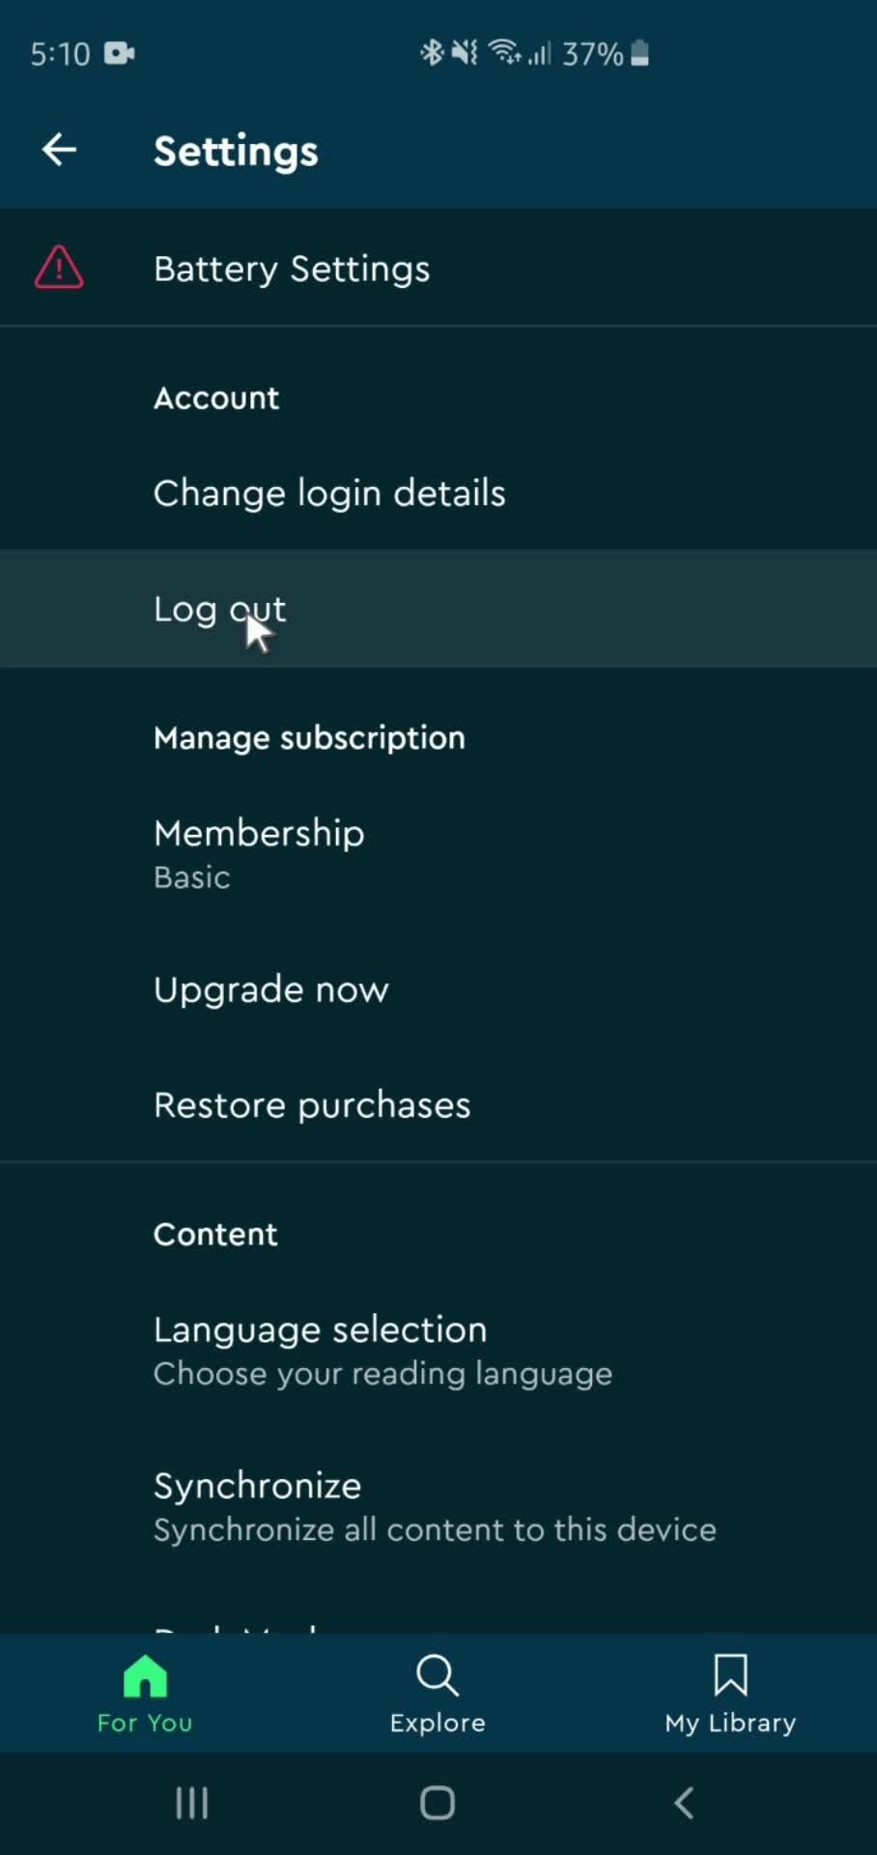Tap Restore purchases
This screenshot has height=1855, width=877.
click(x=312, y=1105)
